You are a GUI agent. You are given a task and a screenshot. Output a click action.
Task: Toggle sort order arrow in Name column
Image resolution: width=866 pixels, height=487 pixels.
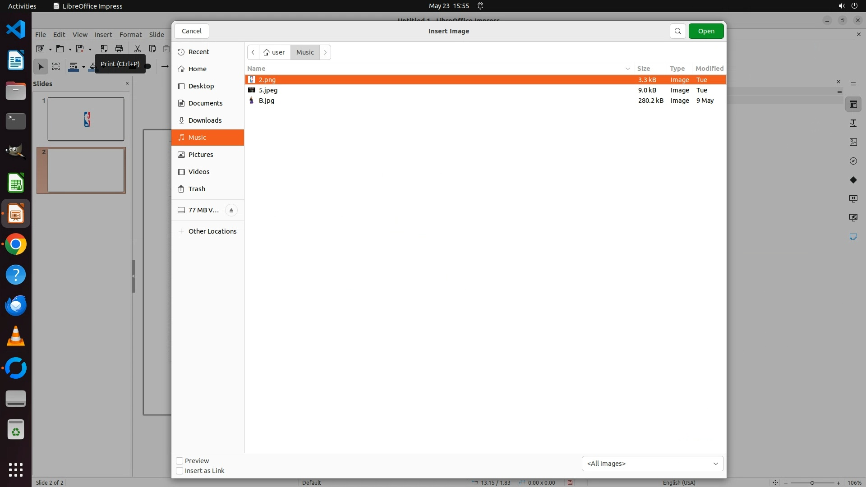627,69
